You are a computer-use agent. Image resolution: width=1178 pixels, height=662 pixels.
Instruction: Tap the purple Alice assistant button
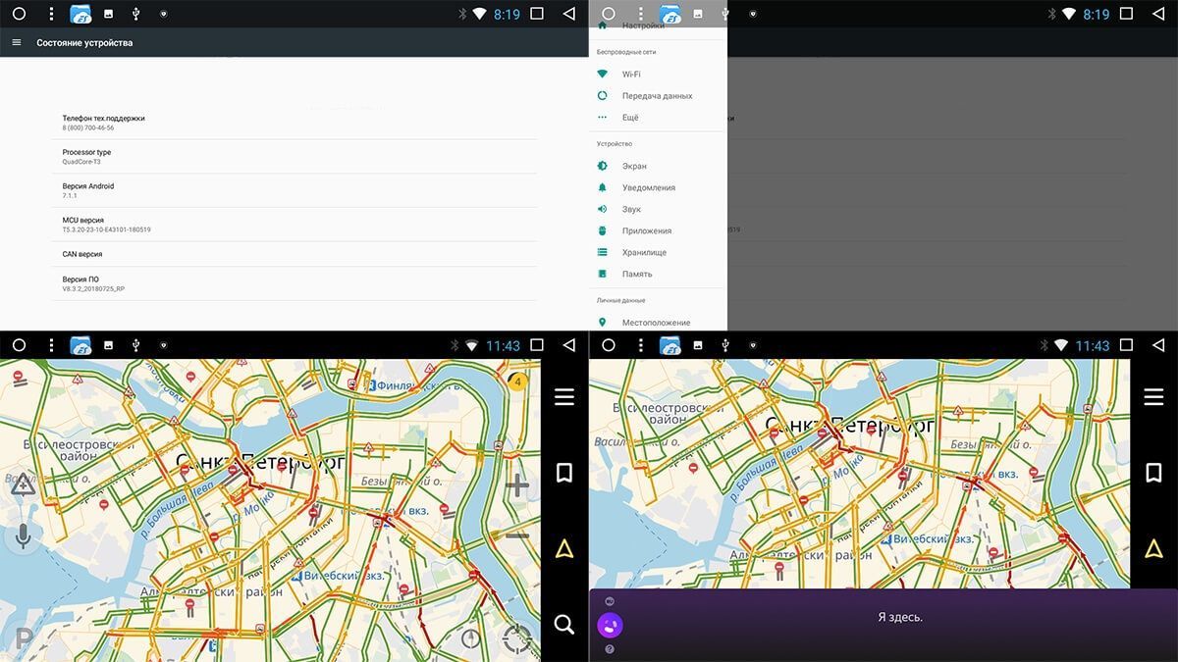610,625
